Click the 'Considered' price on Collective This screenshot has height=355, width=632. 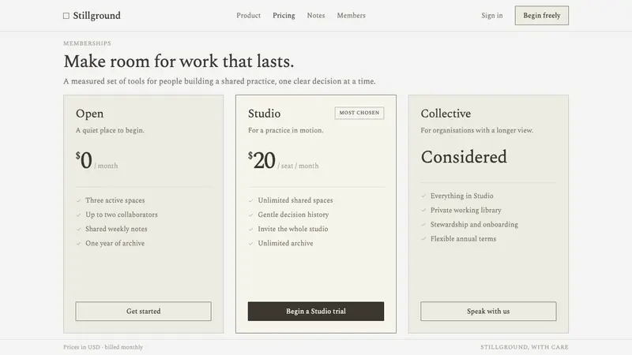point(464,157)
